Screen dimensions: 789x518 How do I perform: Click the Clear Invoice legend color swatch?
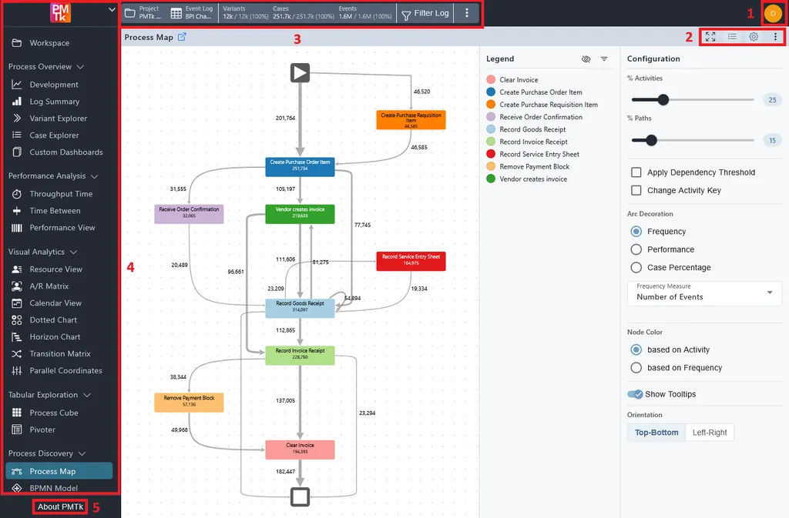[491, 79]
